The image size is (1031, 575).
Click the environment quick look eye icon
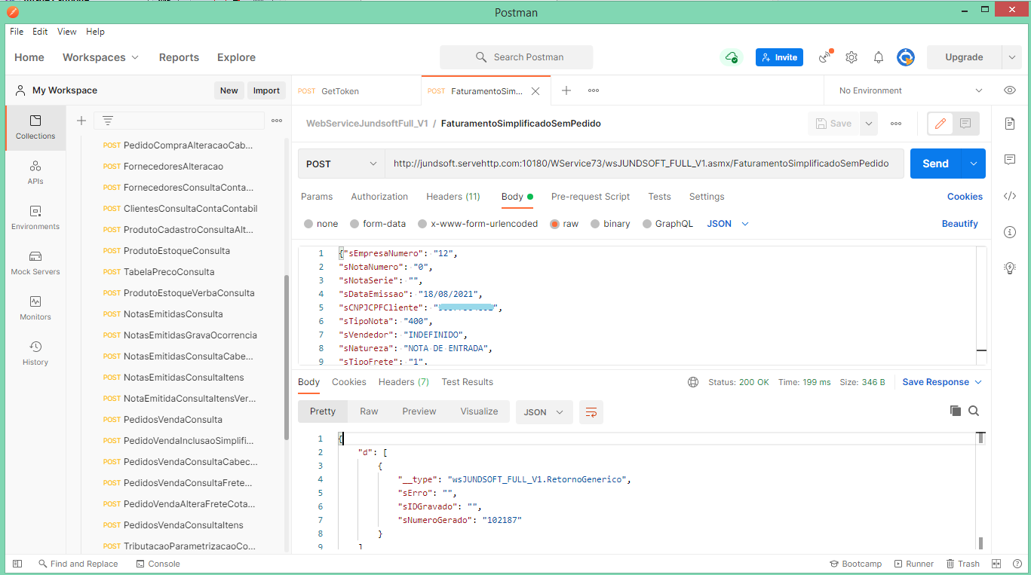(x=1010, y=90)
